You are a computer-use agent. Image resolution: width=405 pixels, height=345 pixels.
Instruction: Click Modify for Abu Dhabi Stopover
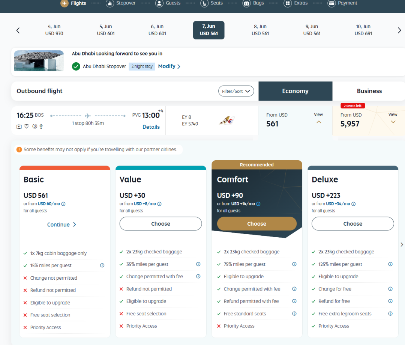click(x=169, y=66)
